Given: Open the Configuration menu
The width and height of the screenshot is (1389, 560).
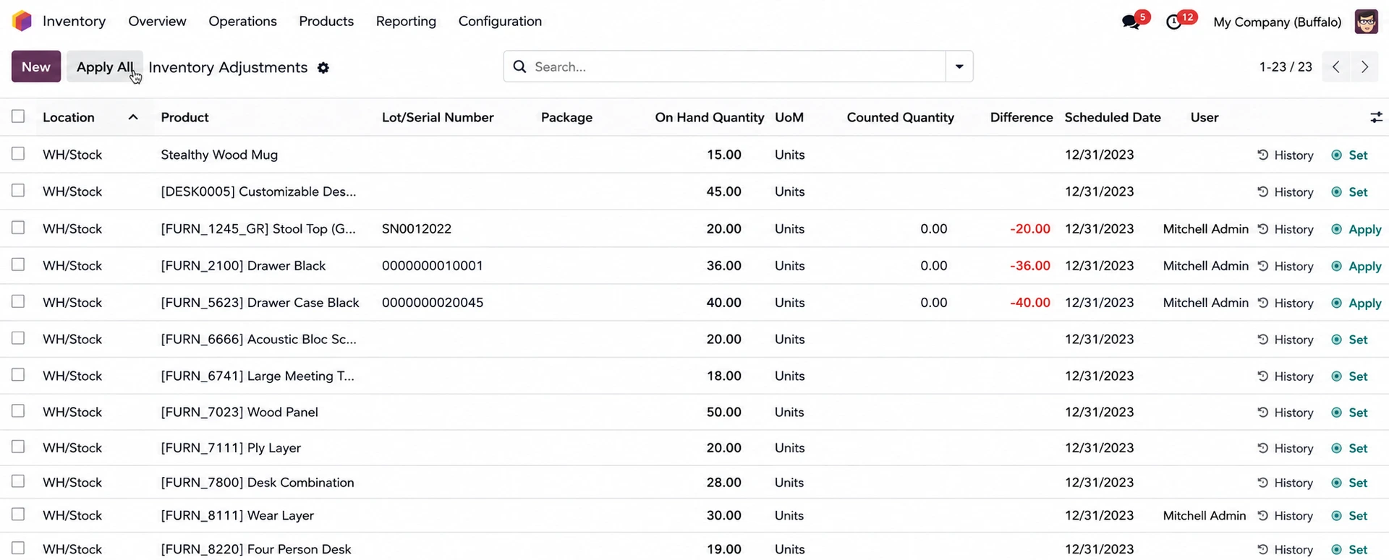Looking at the screenshot, I should coord(500,21).
